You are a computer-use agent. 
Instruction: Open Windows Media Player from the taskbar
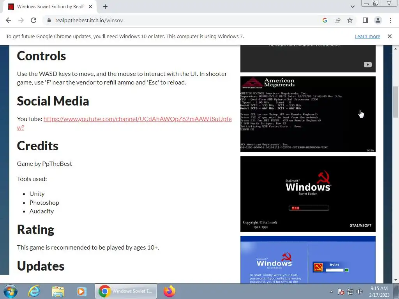click(82, 291)
